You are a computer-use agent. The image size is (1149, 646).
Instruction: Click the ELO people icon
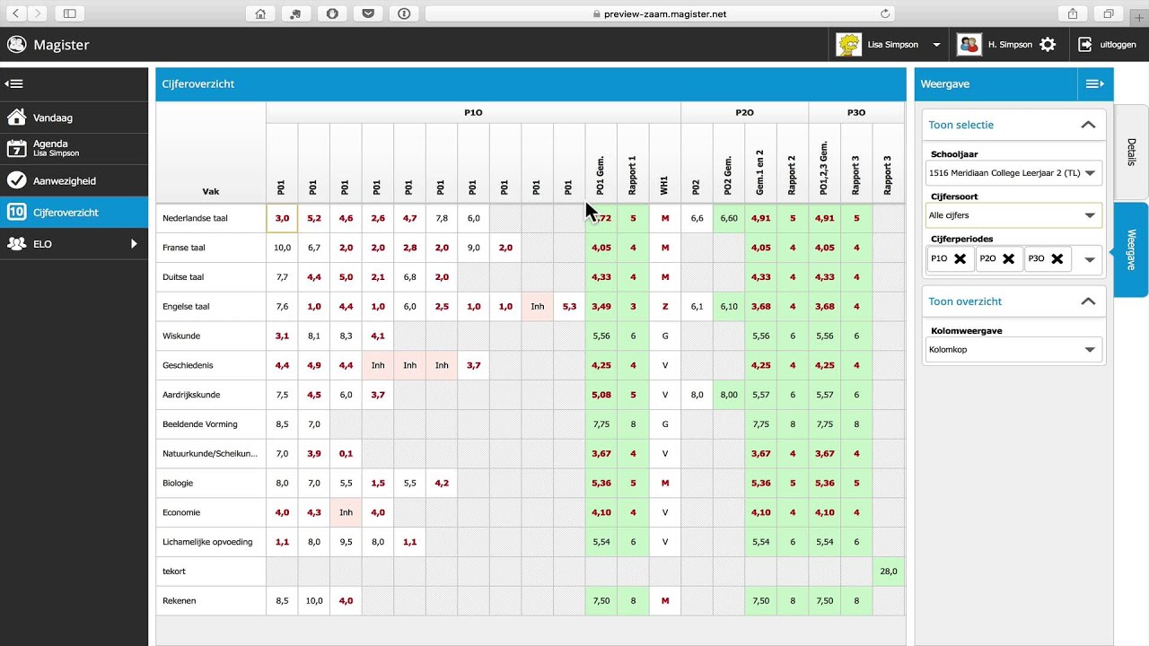[x=16, y=243]
